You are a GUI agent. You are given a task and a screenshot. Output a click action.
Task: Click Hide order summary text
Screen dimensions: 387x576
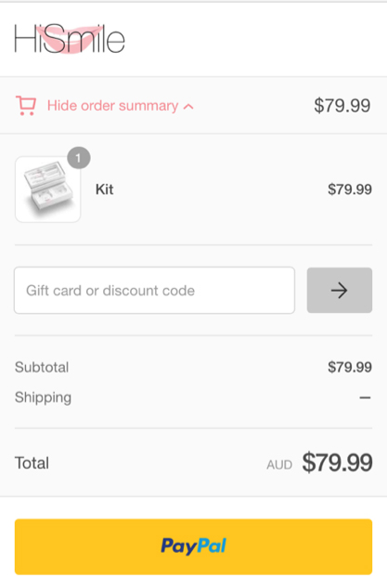click(112, 106)
